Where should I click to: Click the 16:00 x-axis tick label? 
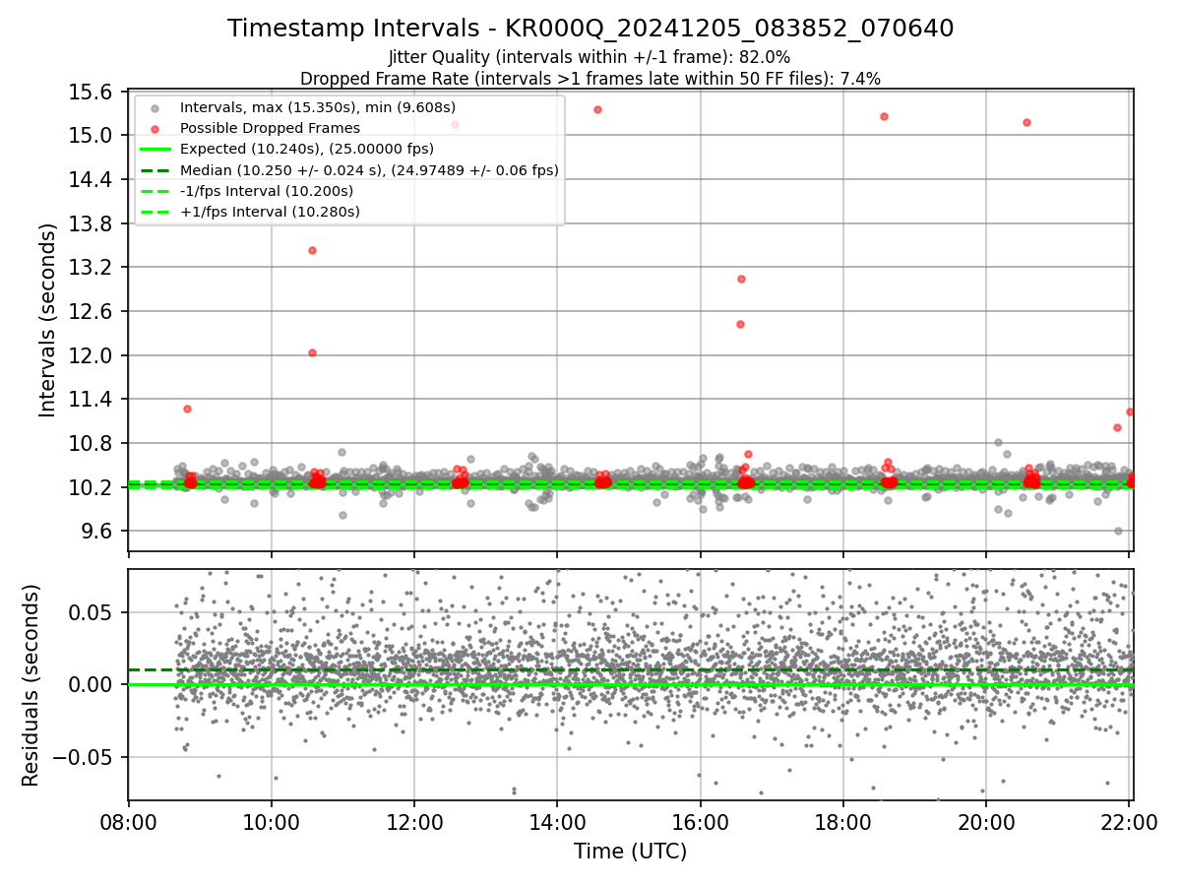(x=700, y=821)
